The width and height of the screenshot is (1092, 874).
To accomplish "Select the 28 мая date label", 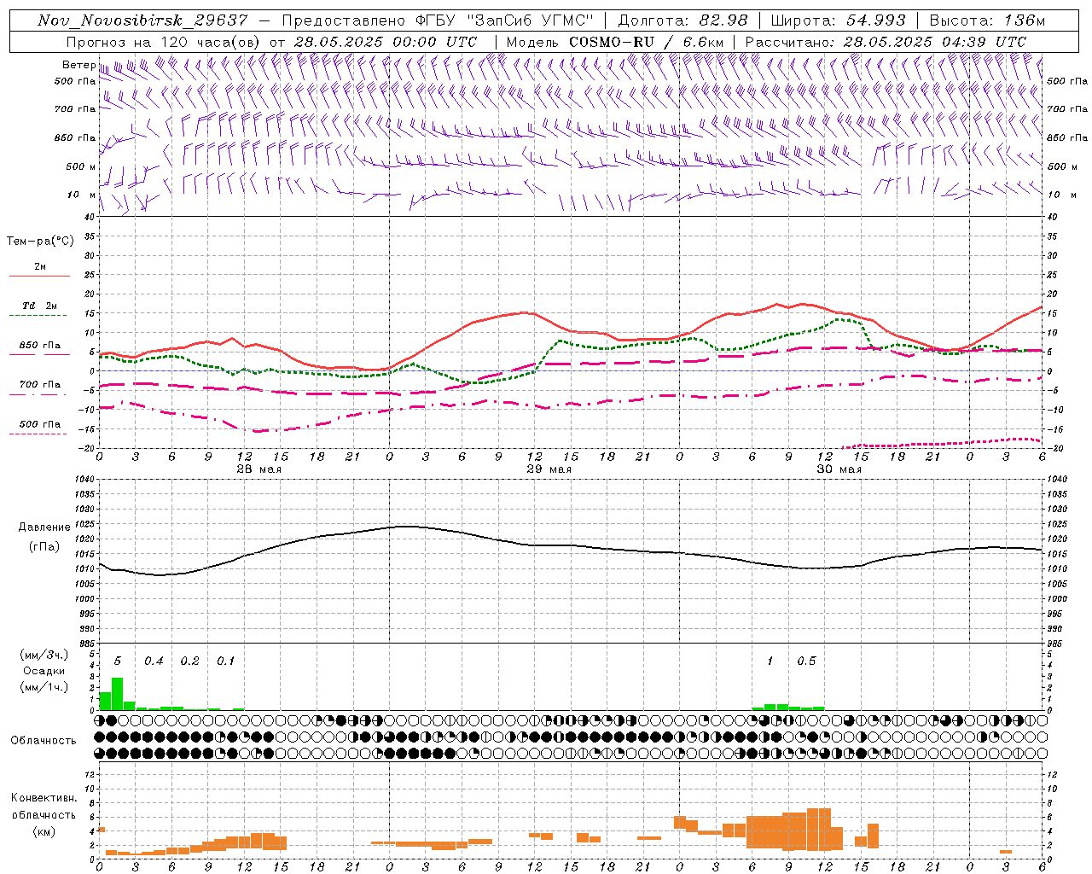I will pos(258,469).
